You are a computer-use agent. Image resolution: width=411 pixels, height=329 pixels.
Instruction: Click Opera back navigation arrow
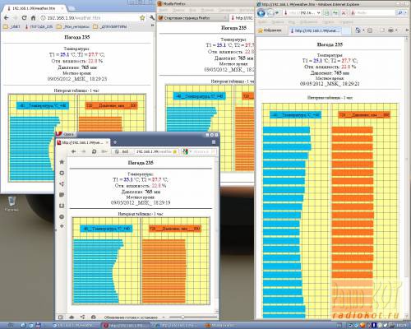point(73,151)
